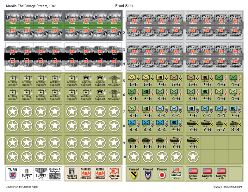
Task: Select the Iwabuchi Breakout counter
Action: 72,174
